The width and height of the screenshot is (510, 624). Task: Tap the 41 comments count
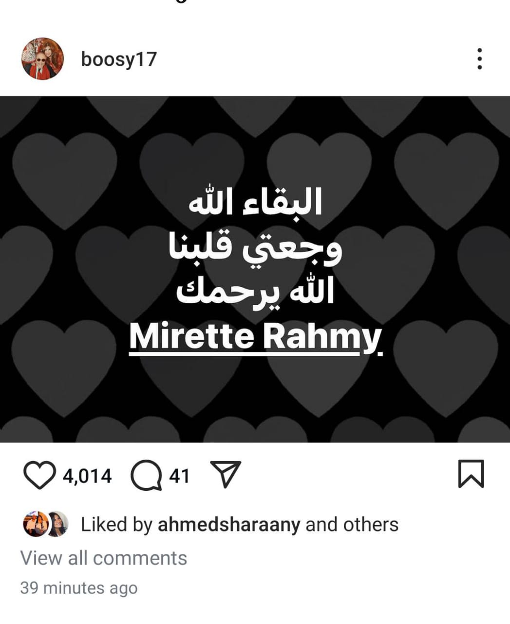[x=179, y=476]
